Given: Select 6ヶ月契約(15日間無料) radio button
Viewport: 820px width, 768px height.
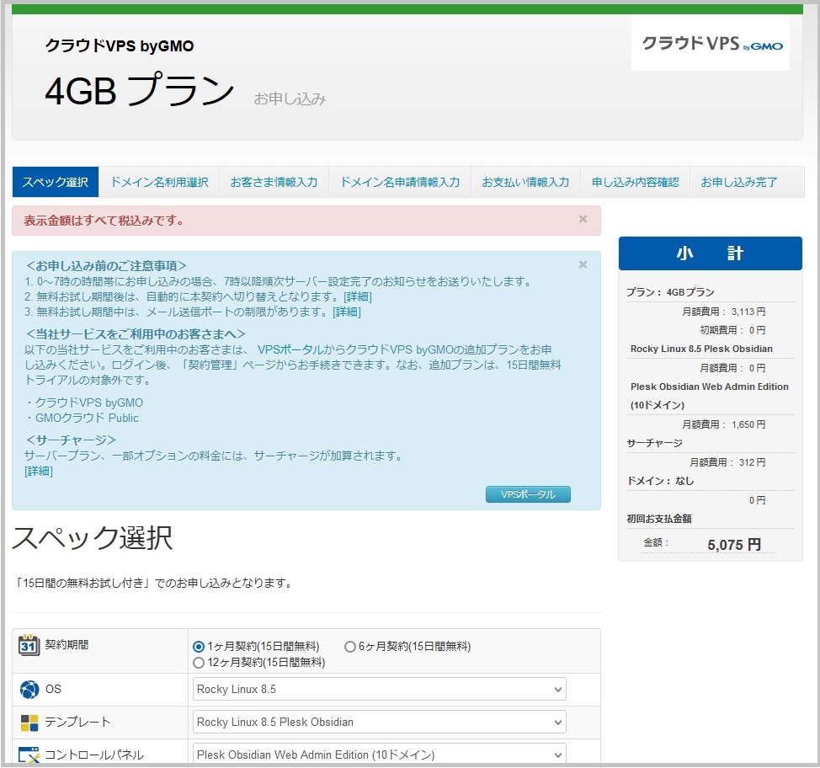Looking at the screenshot, I should coord(350,647).
